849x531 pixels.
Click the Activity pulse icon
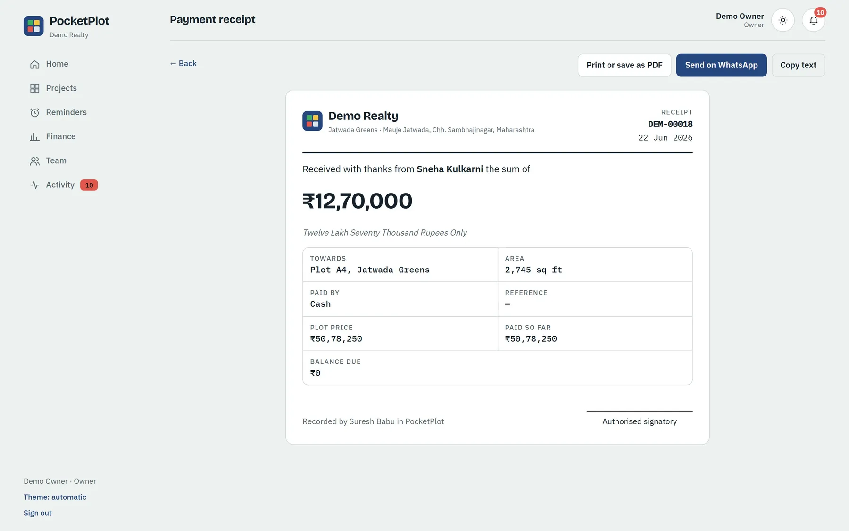(34, 185)
